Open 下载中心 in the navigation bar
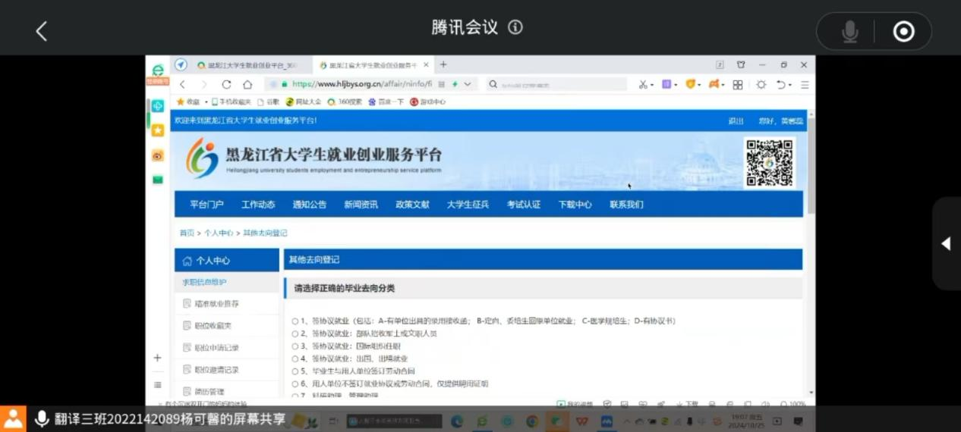 click(575, 205)
